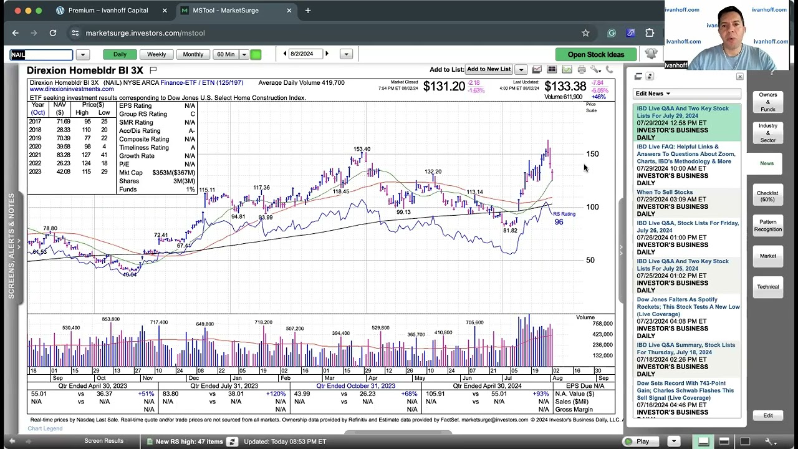Reload the browser page
This screenshot has height=449, width=798.
coord(53,33)
